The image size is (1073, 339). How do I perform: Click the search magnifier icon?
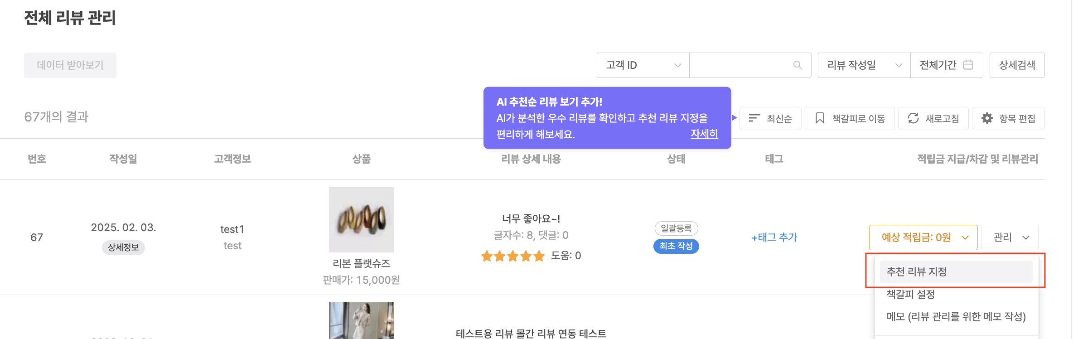pos(797,65)
